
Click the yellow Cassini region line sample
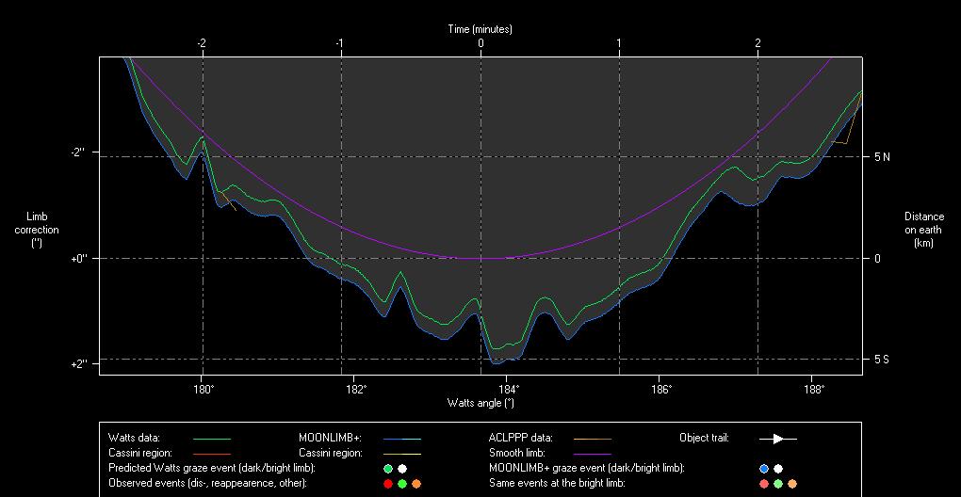401,454
